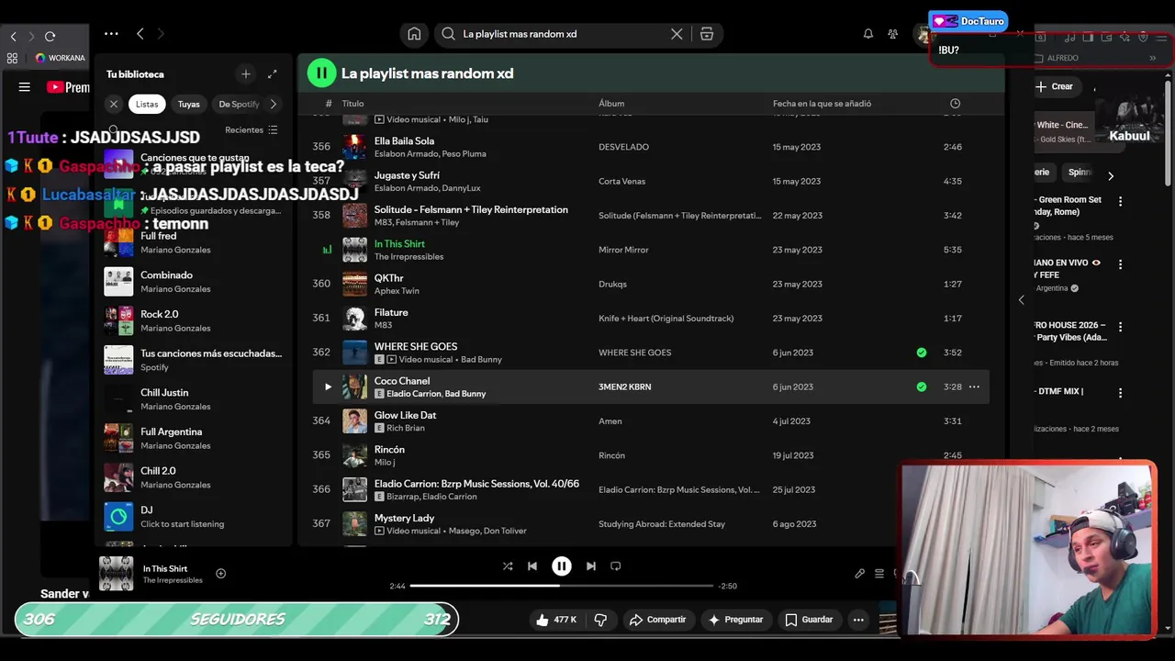This screenshot has height=661, width=1175.
Task: Open Tus canciones más escuchadas playlist
Action: pos(194,360)
